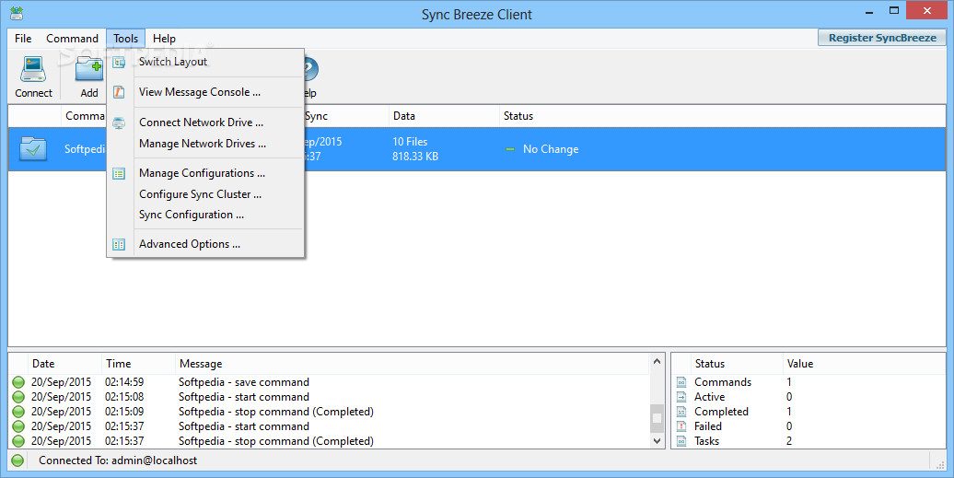Select 'Softpedia - stop command (Completed)' at 02:15:09
The image size is (954, 478).
(x=276, y=412)
